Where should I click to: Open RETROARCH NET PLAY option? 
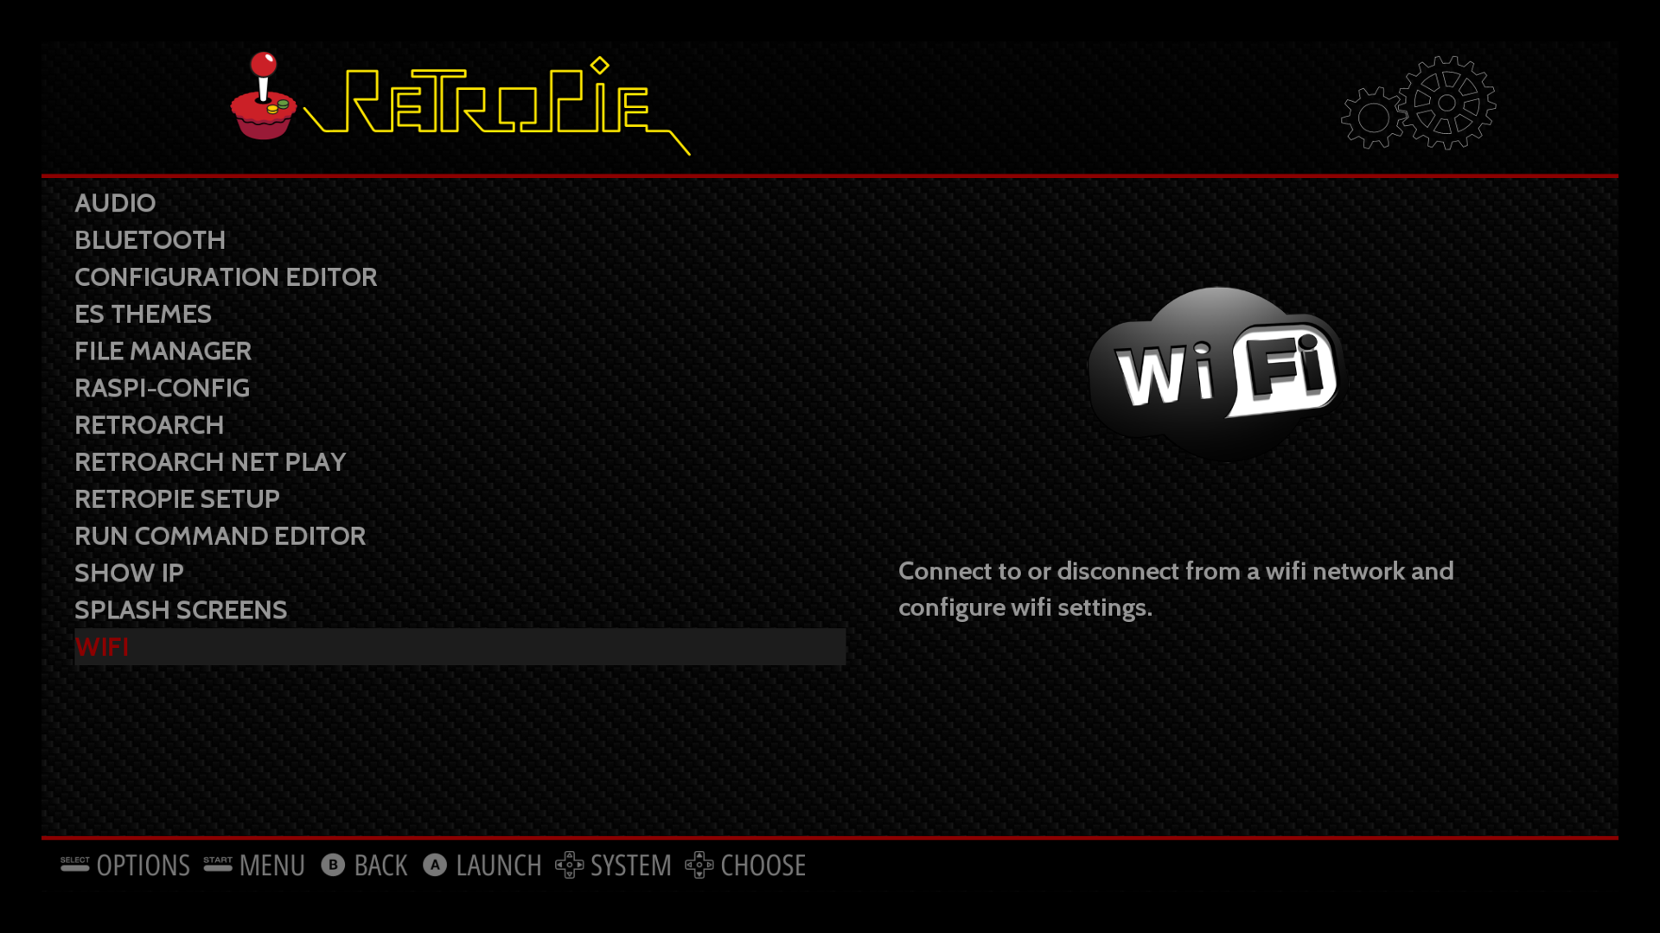coord(210,461)
